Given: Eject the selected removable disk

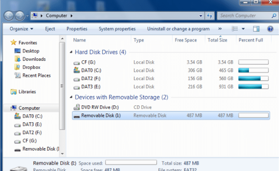Looking at the screenshot, I should (50, 29).
